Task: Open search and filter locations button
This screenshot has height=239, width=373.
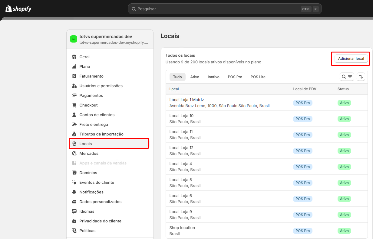Action: click(347, 77)
